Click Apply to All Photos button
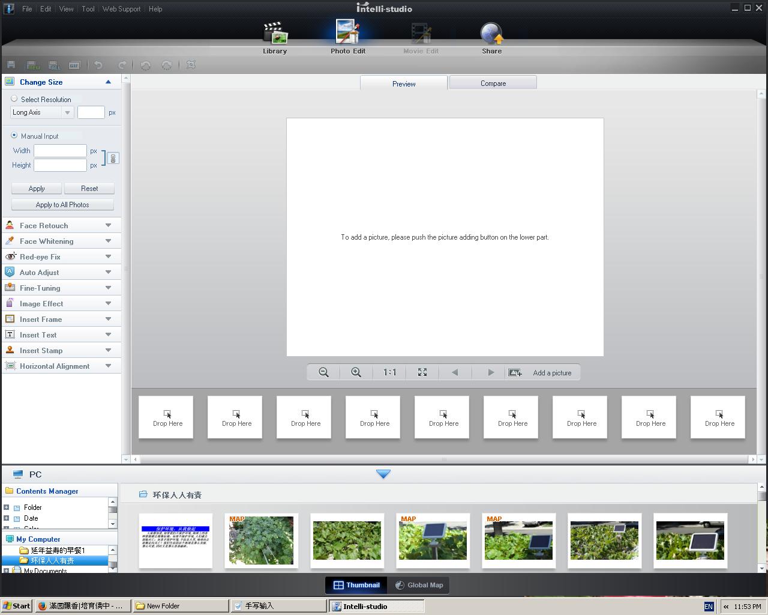 (62, 205)
